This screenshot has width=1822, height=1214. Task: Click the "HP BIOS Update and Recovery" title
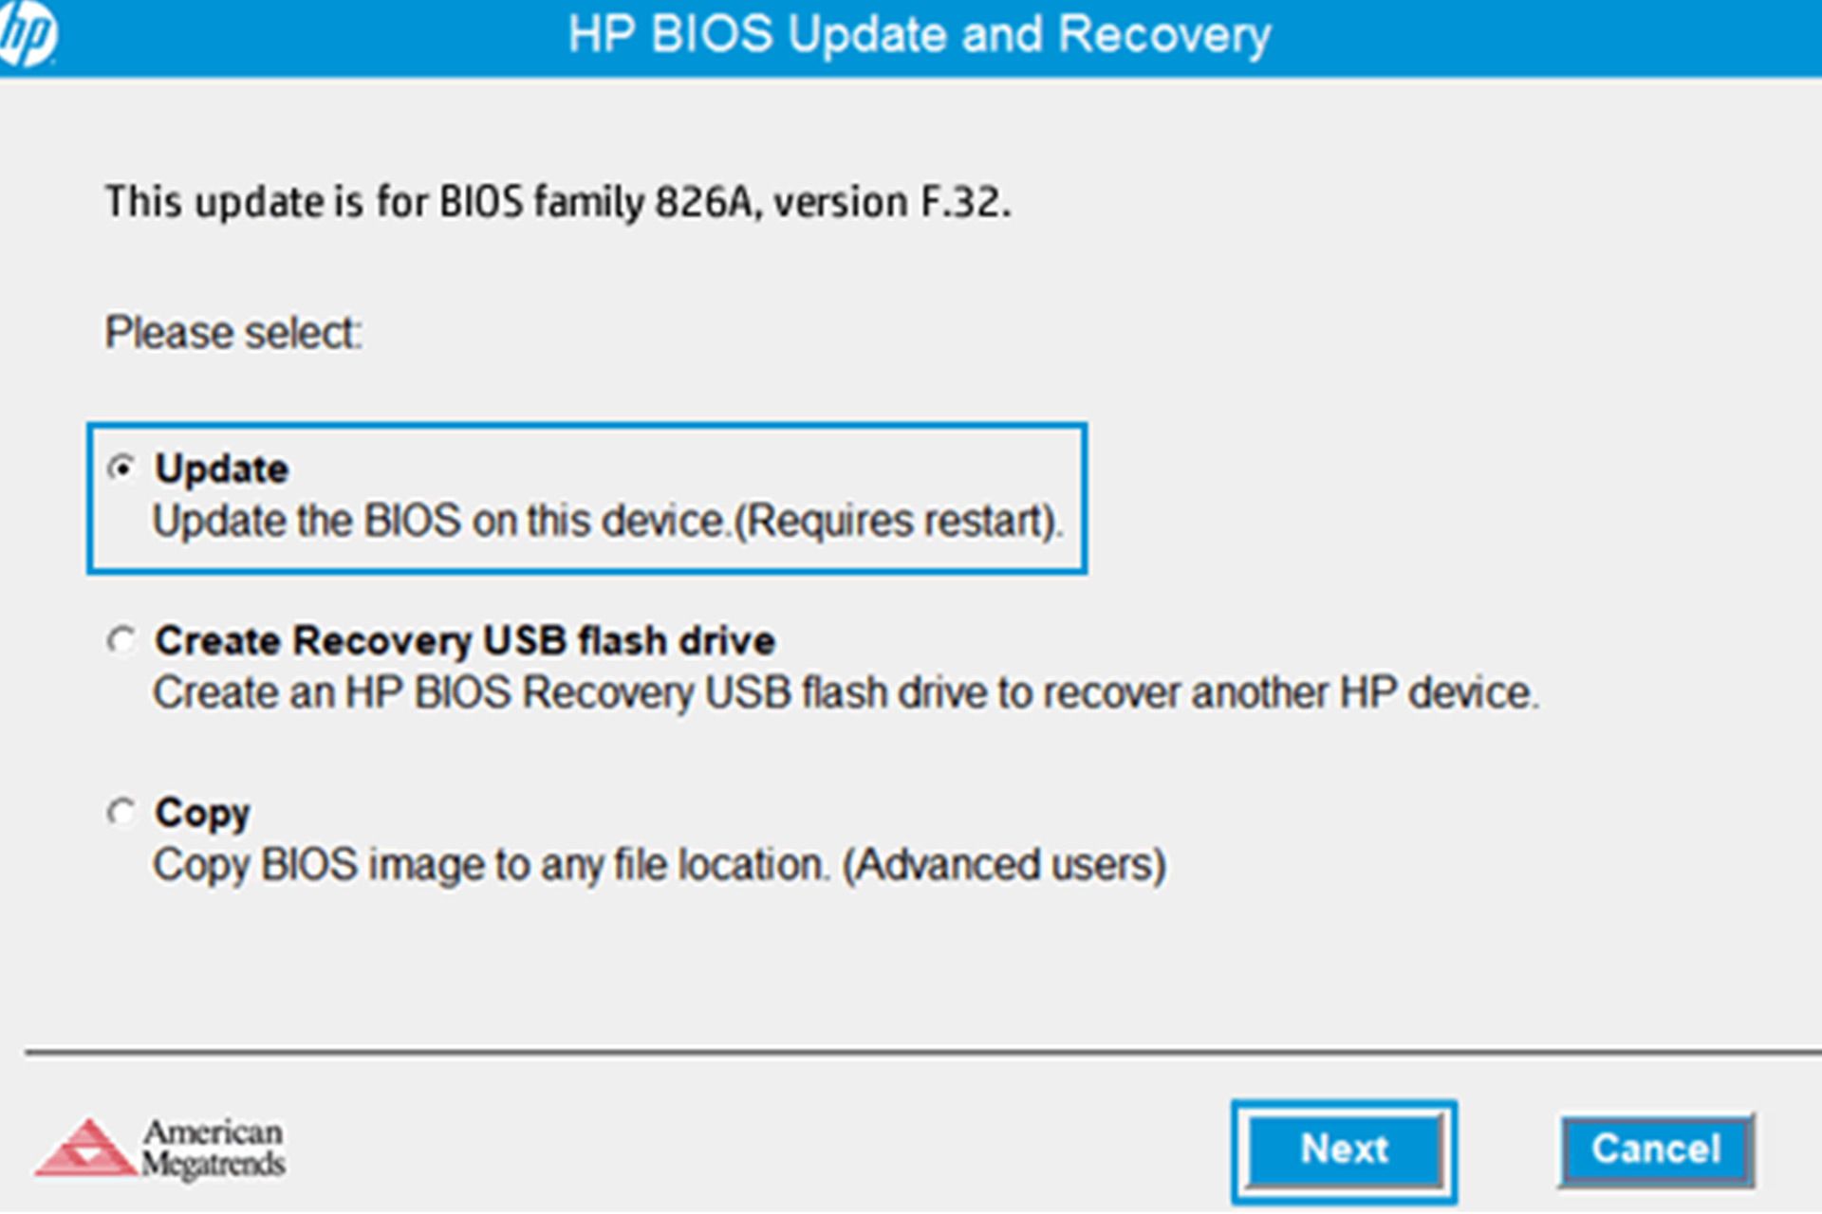coord(919,36)
